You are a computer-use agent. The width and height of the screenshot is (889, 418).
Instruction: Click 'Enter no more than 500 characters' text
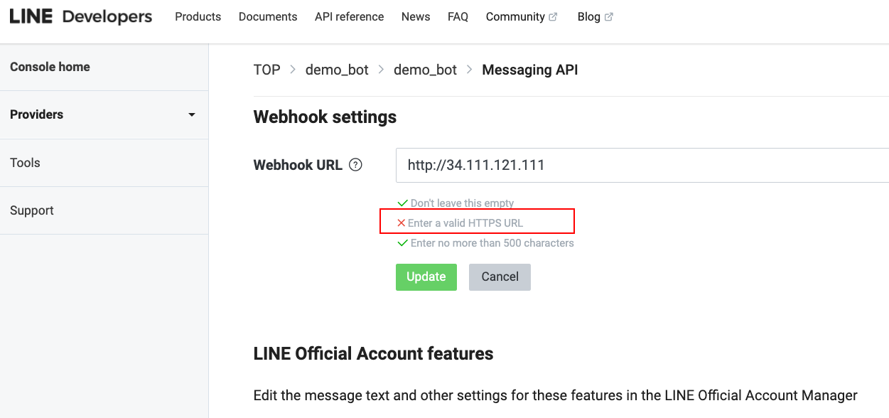coord(492,243)
